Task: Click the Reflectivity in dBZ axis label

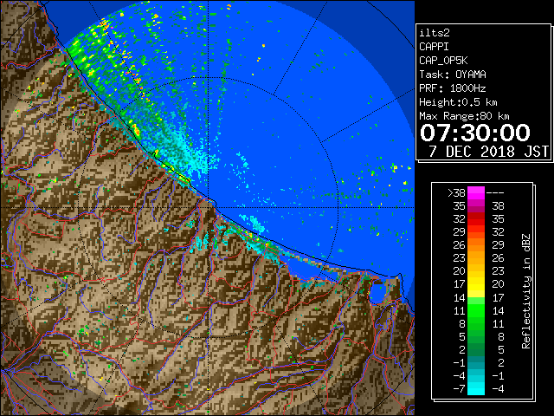Action: pyautogui.click(x=526, y=291)
